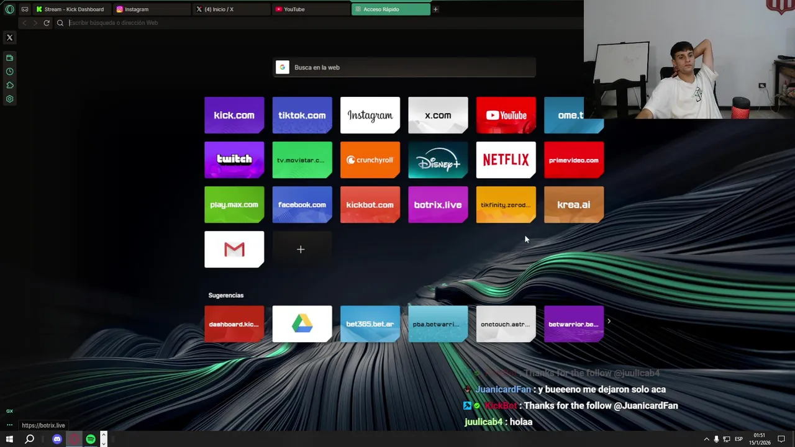Open the primevideo.com speed dial tile
Image resolution: width=795 pixels, height=447 pixels.
[574, 160]
